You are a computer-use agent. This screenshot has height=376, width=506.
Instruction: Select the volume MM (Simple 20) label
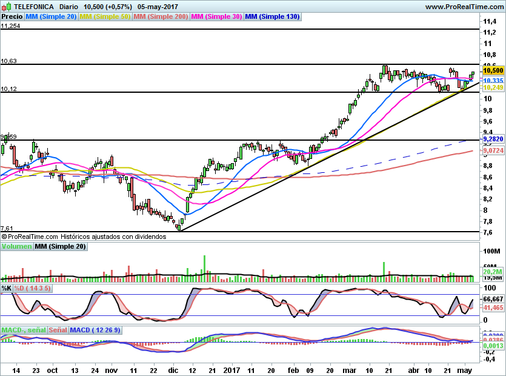pos(60,246)
